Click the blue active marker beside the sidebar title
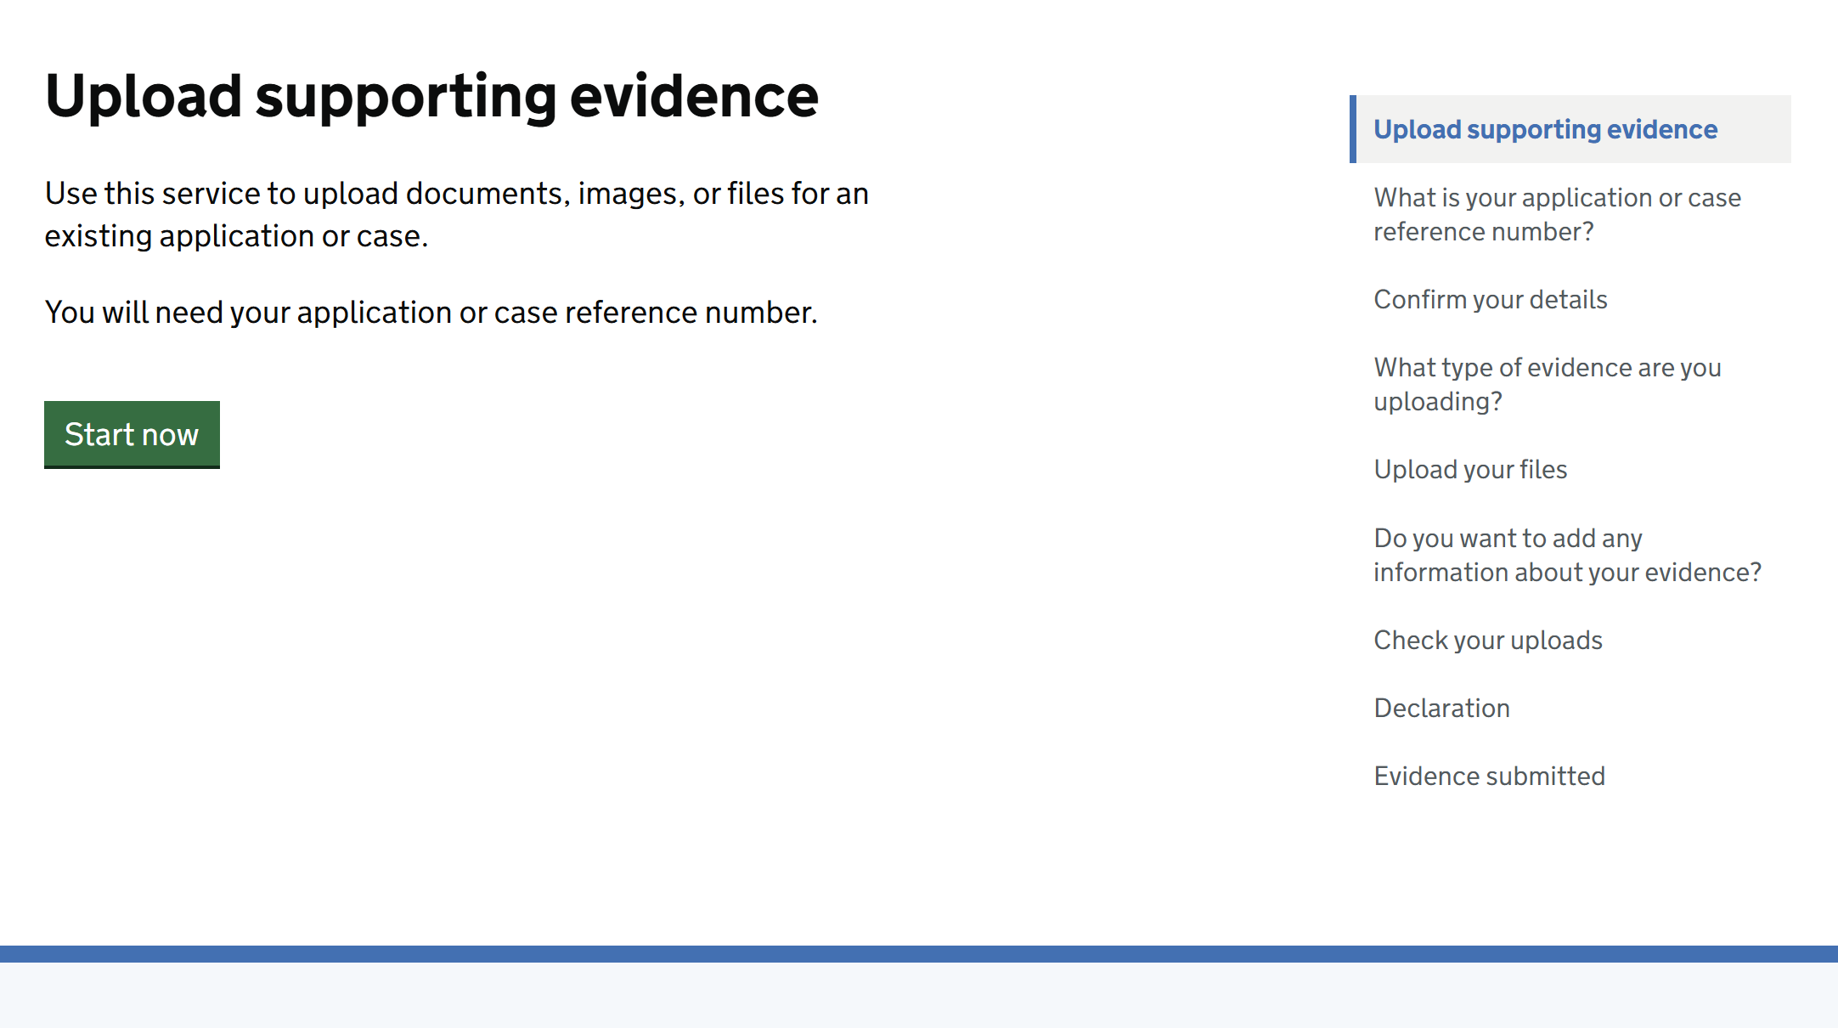 point(1353,129)
